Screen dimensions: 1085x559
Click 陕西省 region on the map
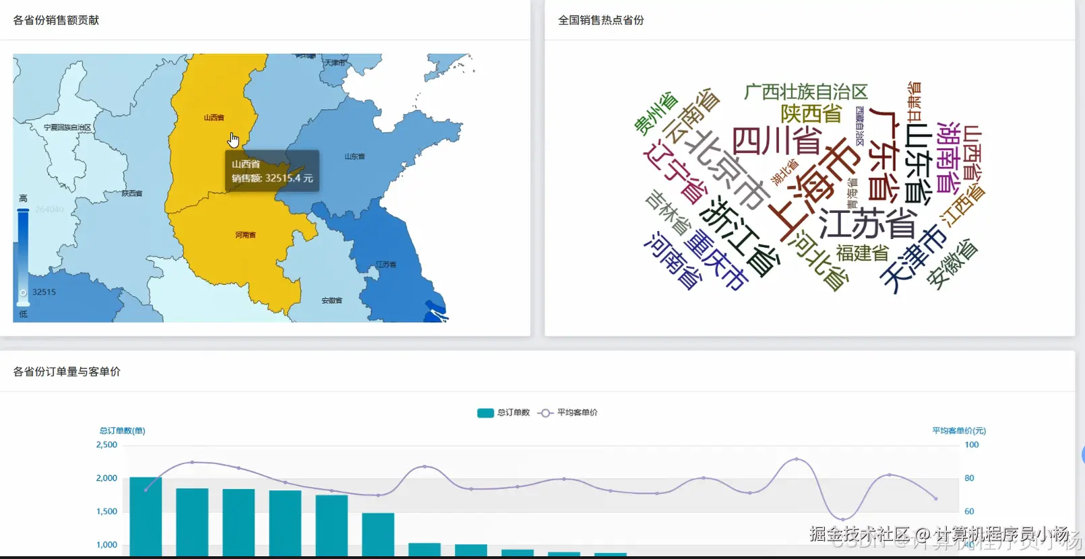pyautogui.click(x=132, y=193)
